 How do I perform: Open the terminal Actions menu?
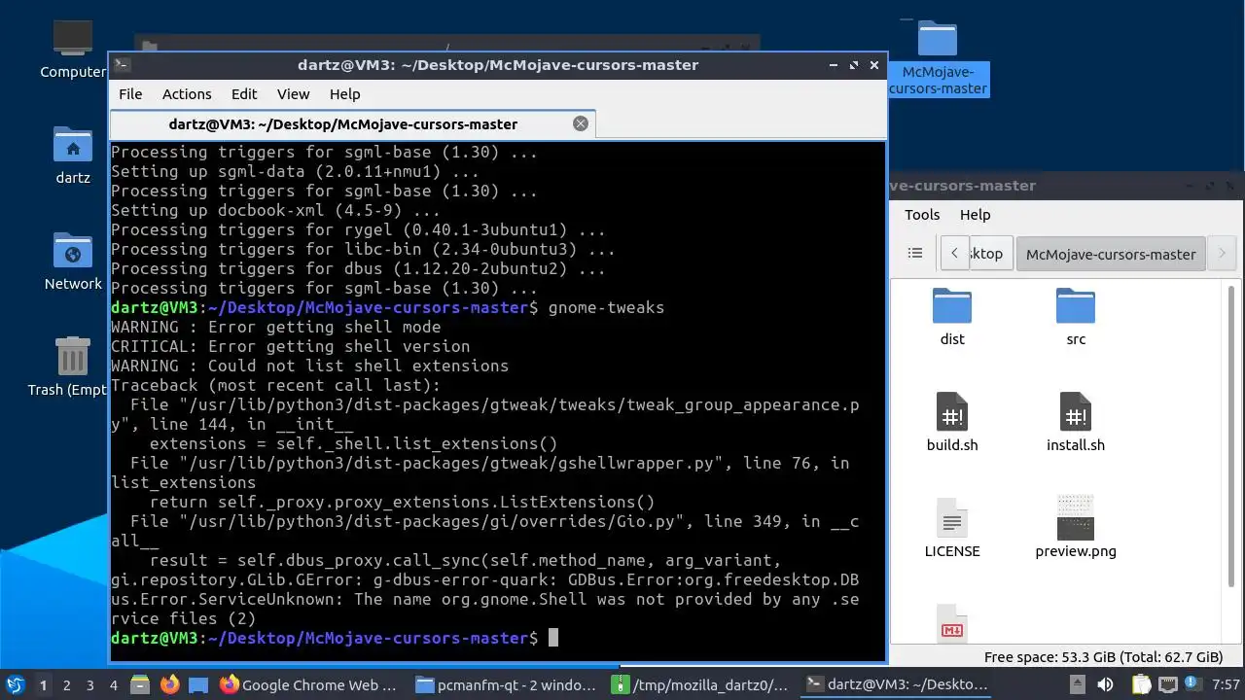coord(187,94)
